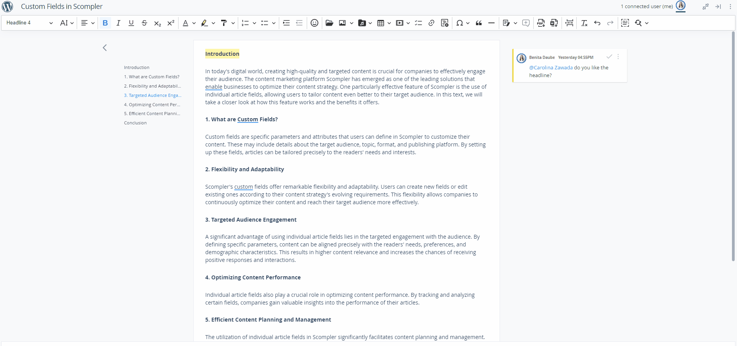
Task: Toggle italic formatting
Action: coord(118,23)
